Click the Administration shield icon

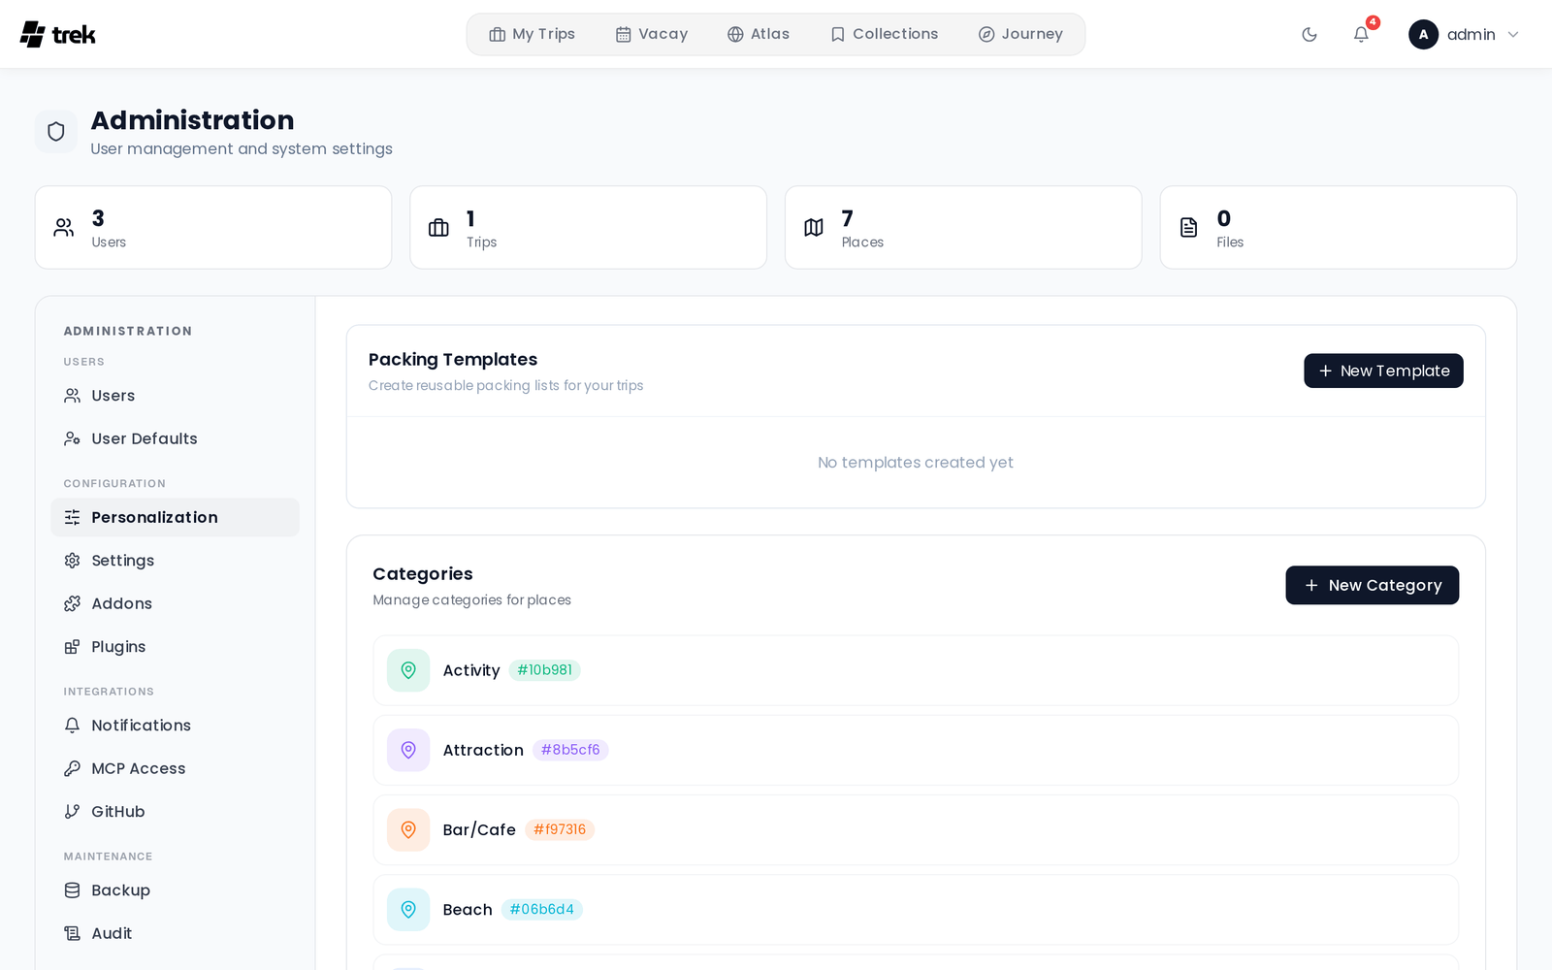point(56,132)
